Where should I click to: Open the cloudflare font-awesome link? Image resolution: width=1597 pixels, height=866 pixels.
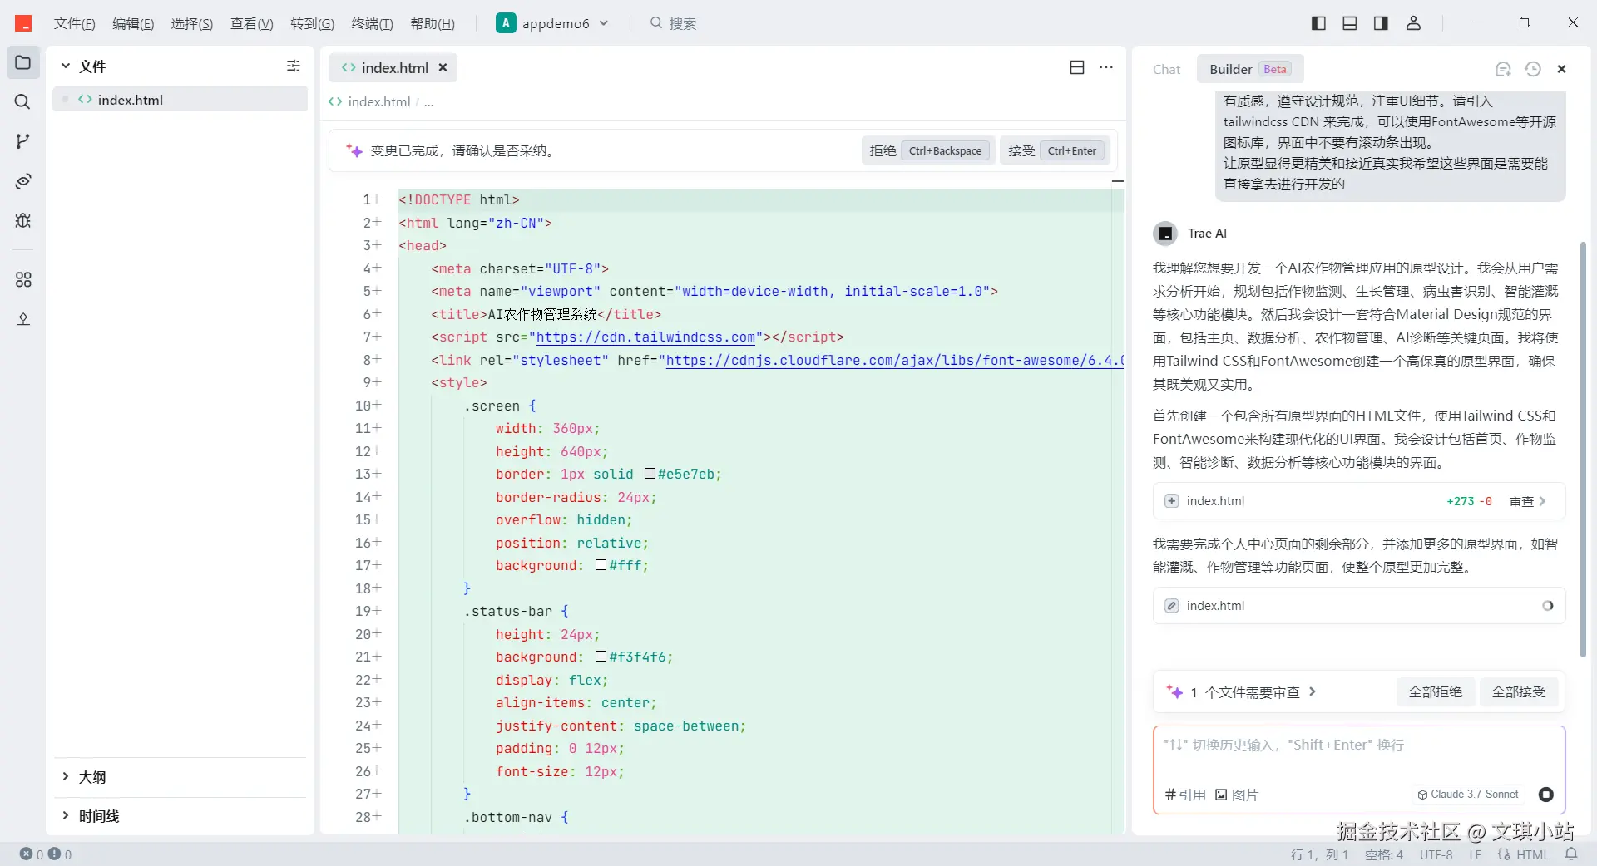[x=895, y=361]
